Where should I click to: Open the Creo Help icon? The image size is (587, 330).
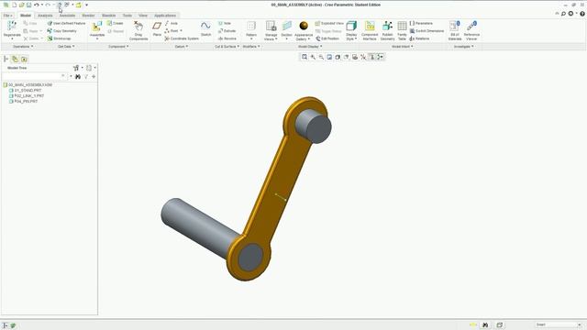tap(582, 14)
